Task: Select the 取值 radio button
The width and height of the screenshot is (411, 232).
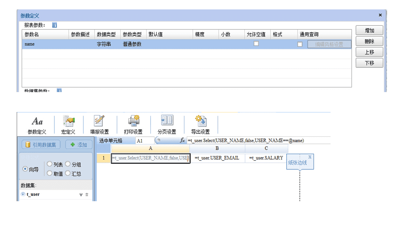Action: (50, 173)
